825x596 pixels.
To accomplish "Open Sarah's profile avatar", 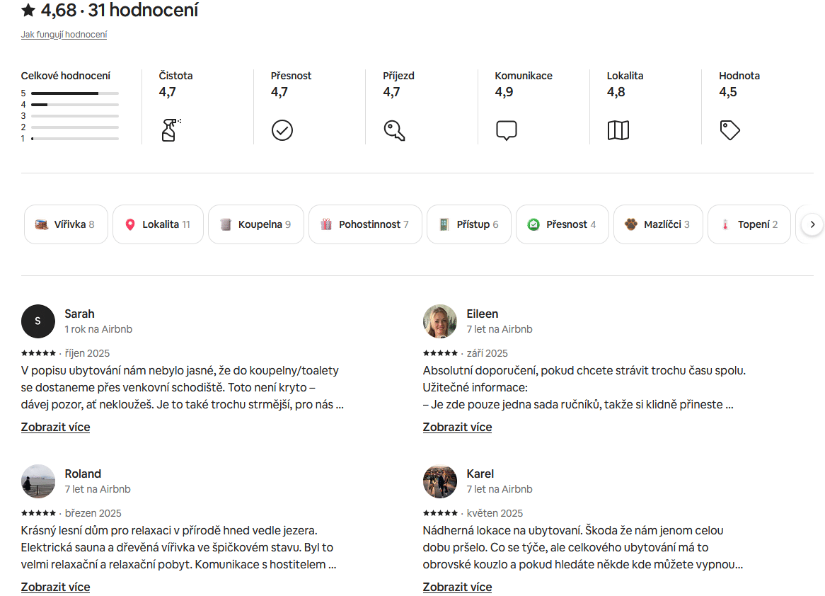I will 38,321.
